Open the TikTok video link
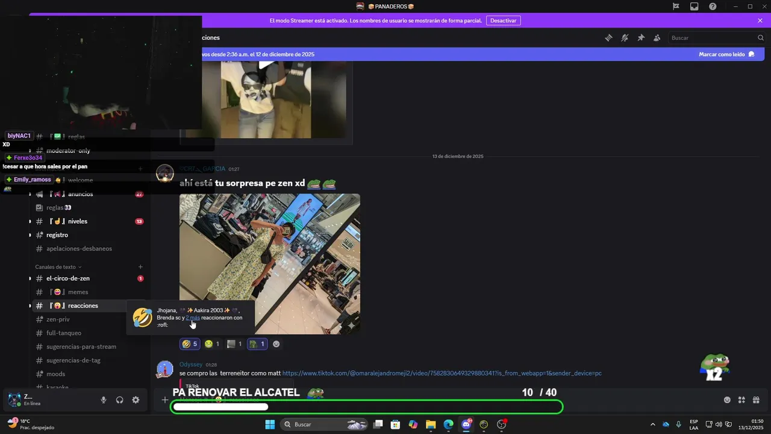The image size is (771, 434). pyautogui.click(x=442, y=373)
